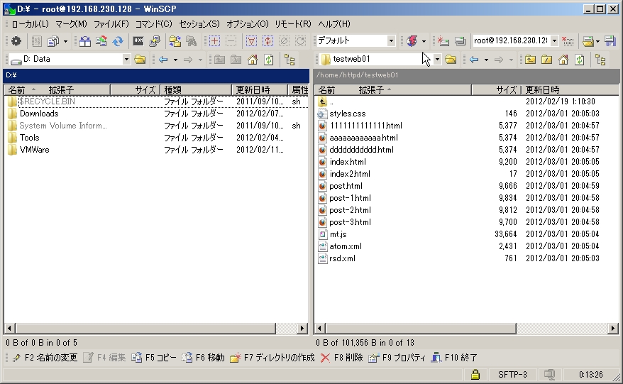This screenshot has height=384, width=623.
Task: Click the Select Files plus icon
Action: tap(214, 40)
